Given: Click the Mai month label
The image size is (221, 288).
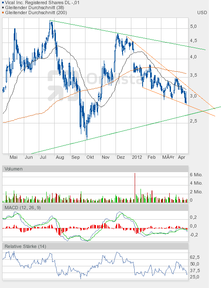Looking at the screenshot, I should click(14, 157).
